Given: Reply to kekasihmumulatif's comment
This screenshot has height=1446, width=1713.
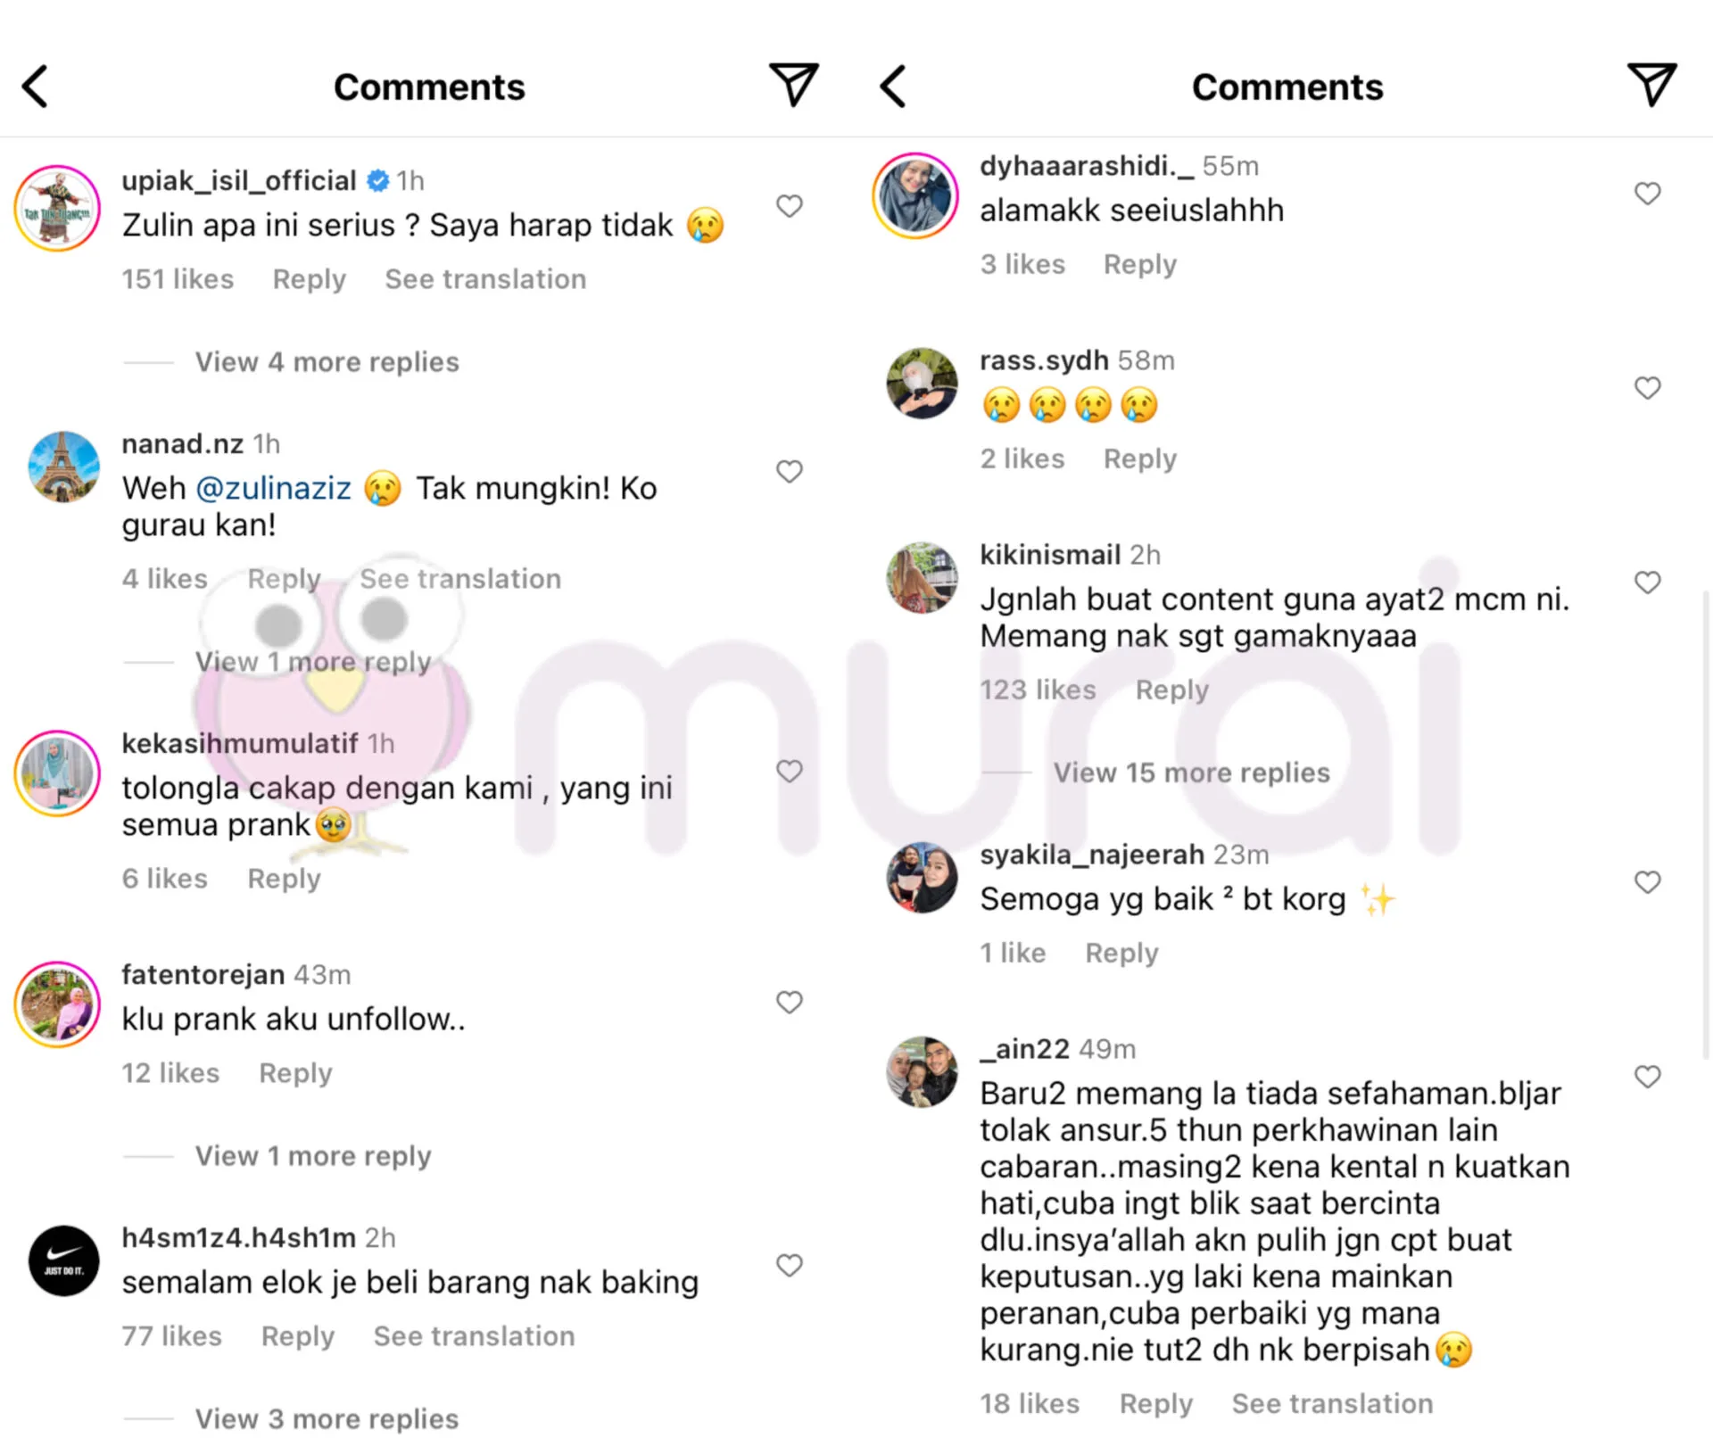Looking at the screenshot, I should (284, 879).
